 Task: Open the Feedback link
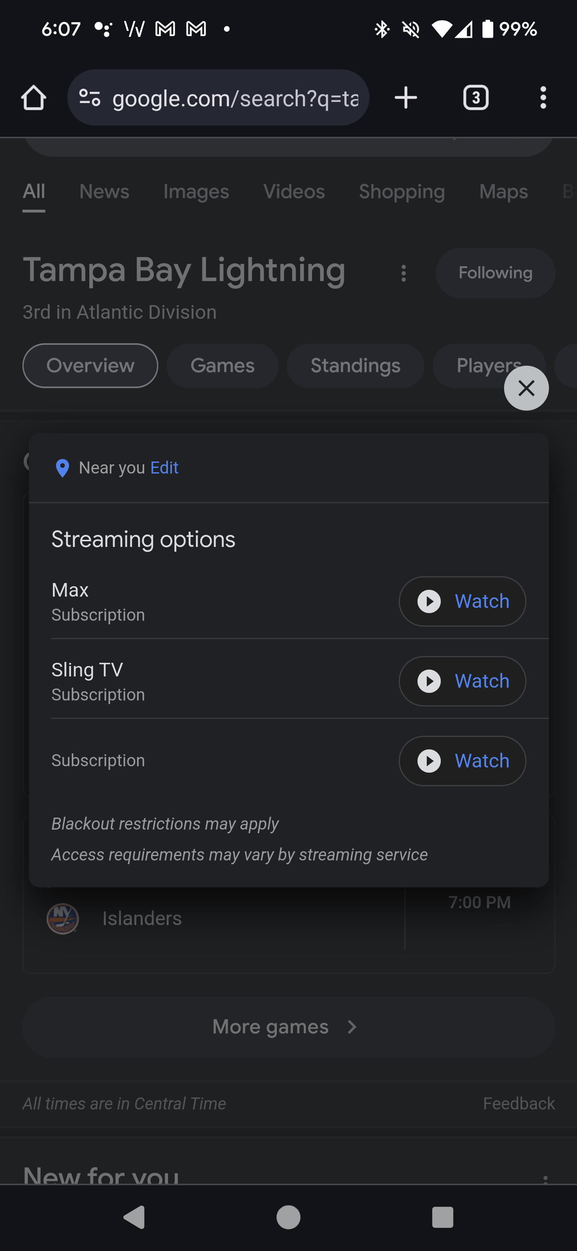coord(518,1103)
